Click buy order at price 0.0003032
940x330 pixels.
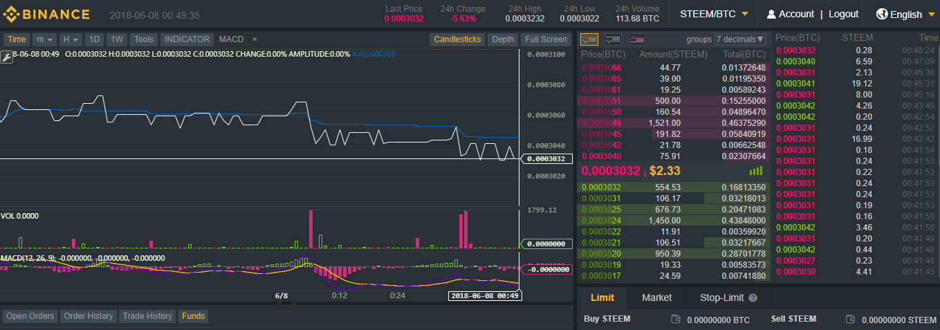click(673, 187)
